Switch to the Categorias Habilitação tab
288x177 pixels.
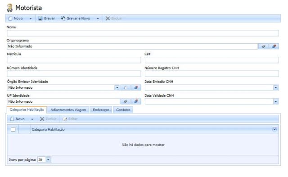(27, 110)
